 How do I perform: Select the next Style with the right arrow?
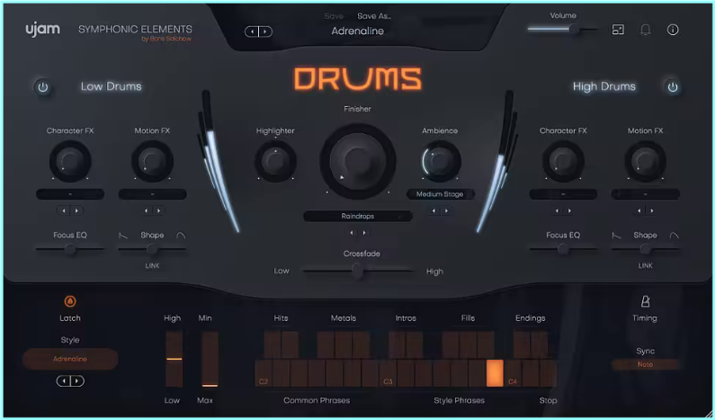click(77, 380)
